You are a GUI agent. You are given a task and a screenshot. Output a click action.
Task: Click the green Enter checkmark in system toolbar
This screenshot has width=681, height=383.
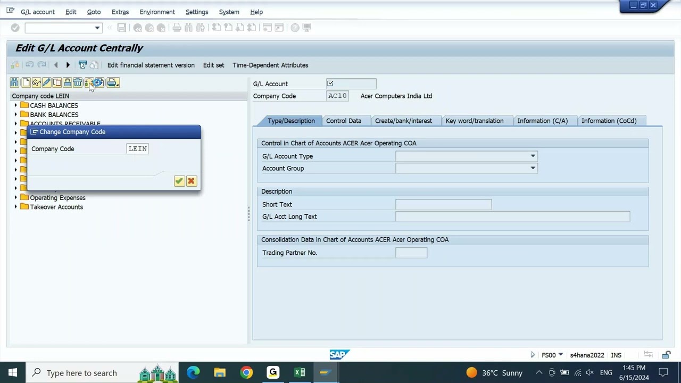[x=15, y=28]
